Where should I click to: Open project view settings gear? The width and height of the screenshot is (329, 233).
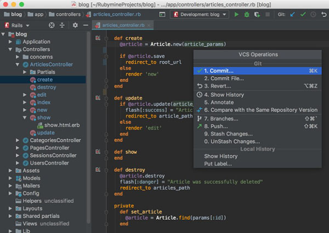point(75,25)
